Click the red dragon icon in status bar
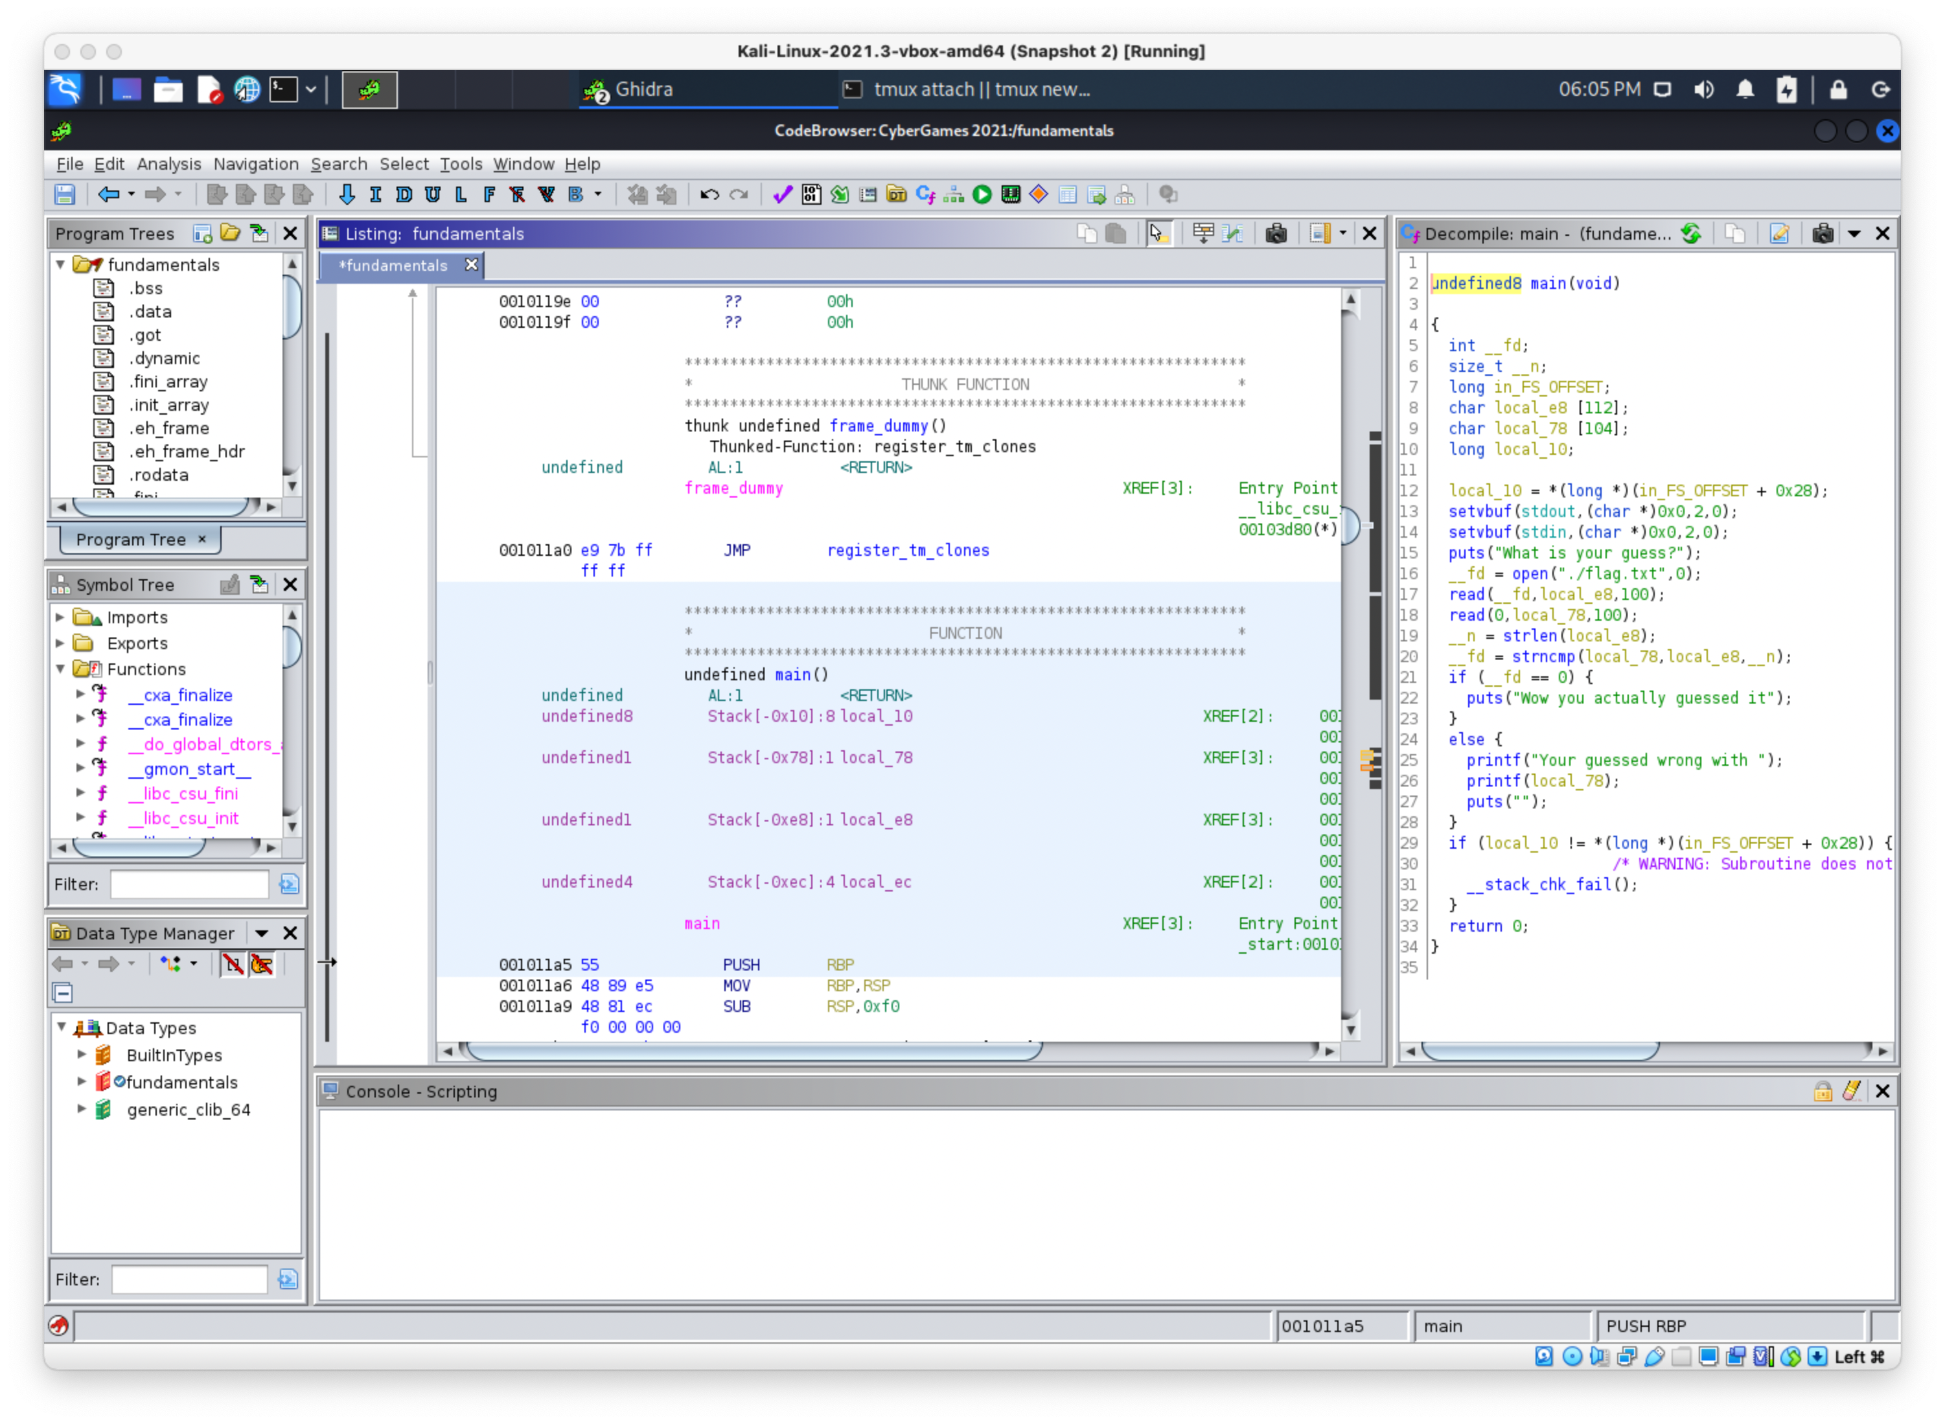1945x1424 pixels. pos(58,1327)
